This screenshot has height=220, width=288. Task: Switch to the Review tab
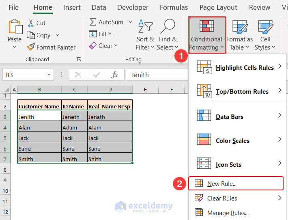pos(260,7)
